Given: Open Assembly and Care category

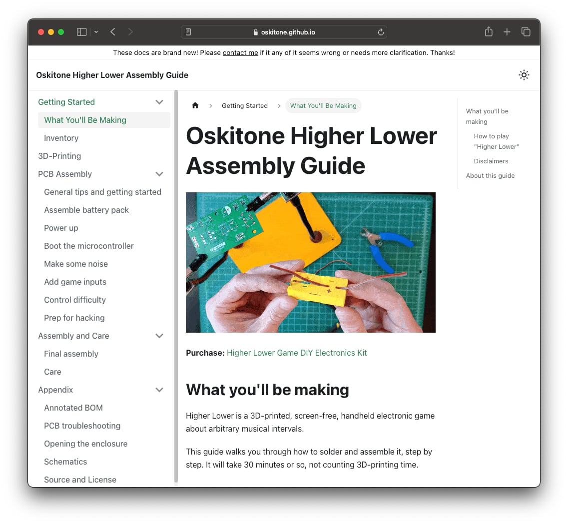Looking at the screenshot, I should 73,336.
